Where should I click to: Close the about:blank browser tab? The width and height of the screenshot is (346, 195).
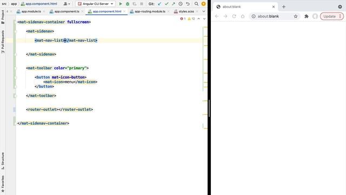[274, 7]
